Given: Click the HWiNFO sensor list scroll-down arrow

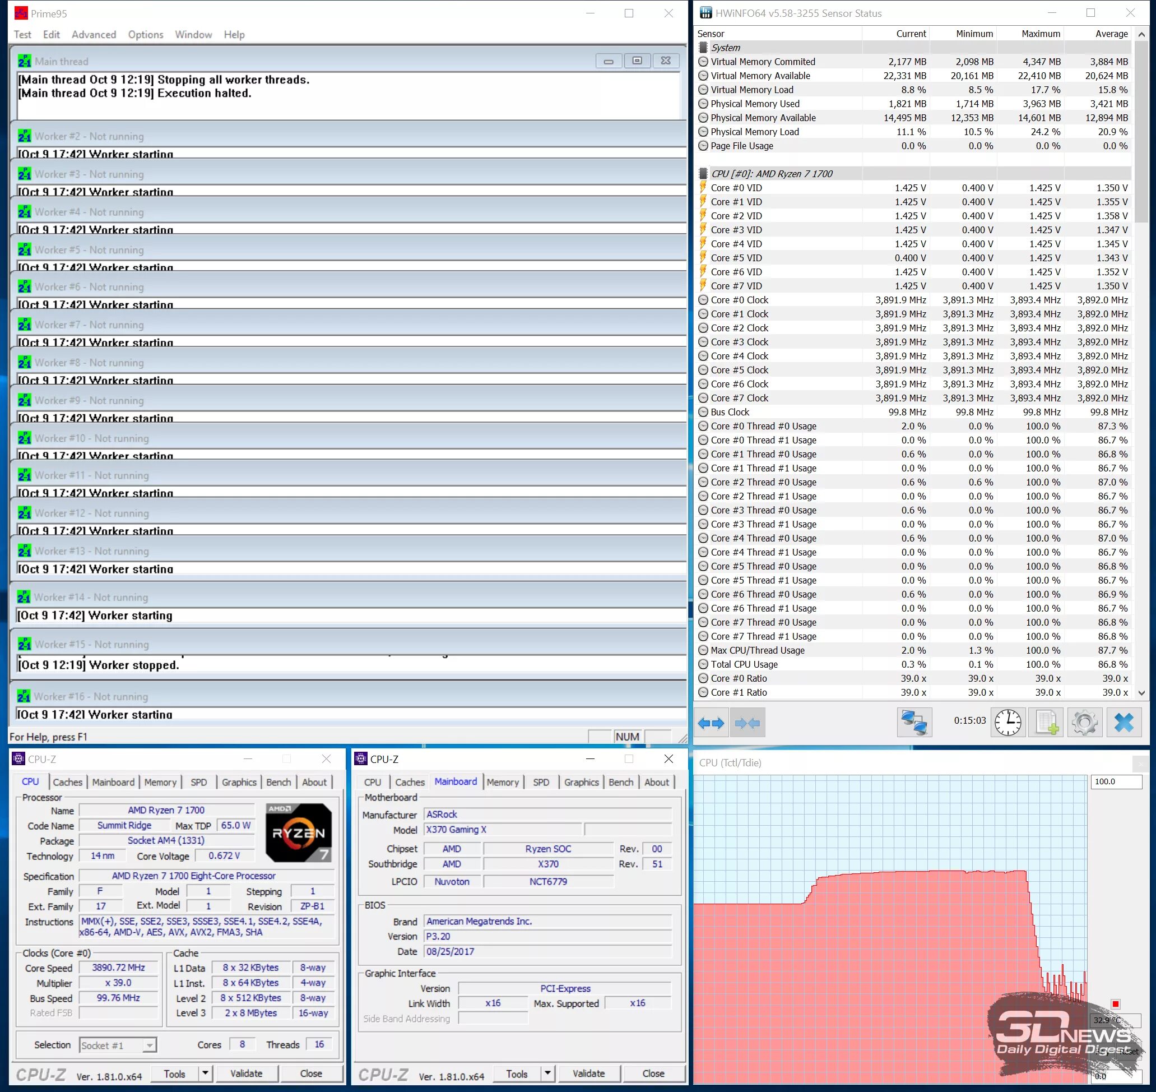Looking at the screenshot, I should [x=1141, y=693].
